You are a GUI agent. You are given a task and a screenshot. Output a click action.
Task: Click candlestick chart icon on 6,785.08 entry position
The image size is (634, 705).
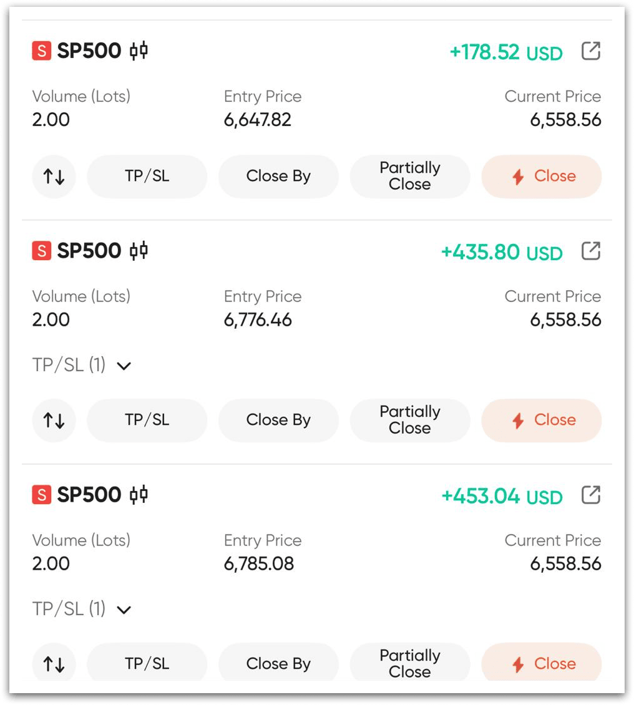139,495
